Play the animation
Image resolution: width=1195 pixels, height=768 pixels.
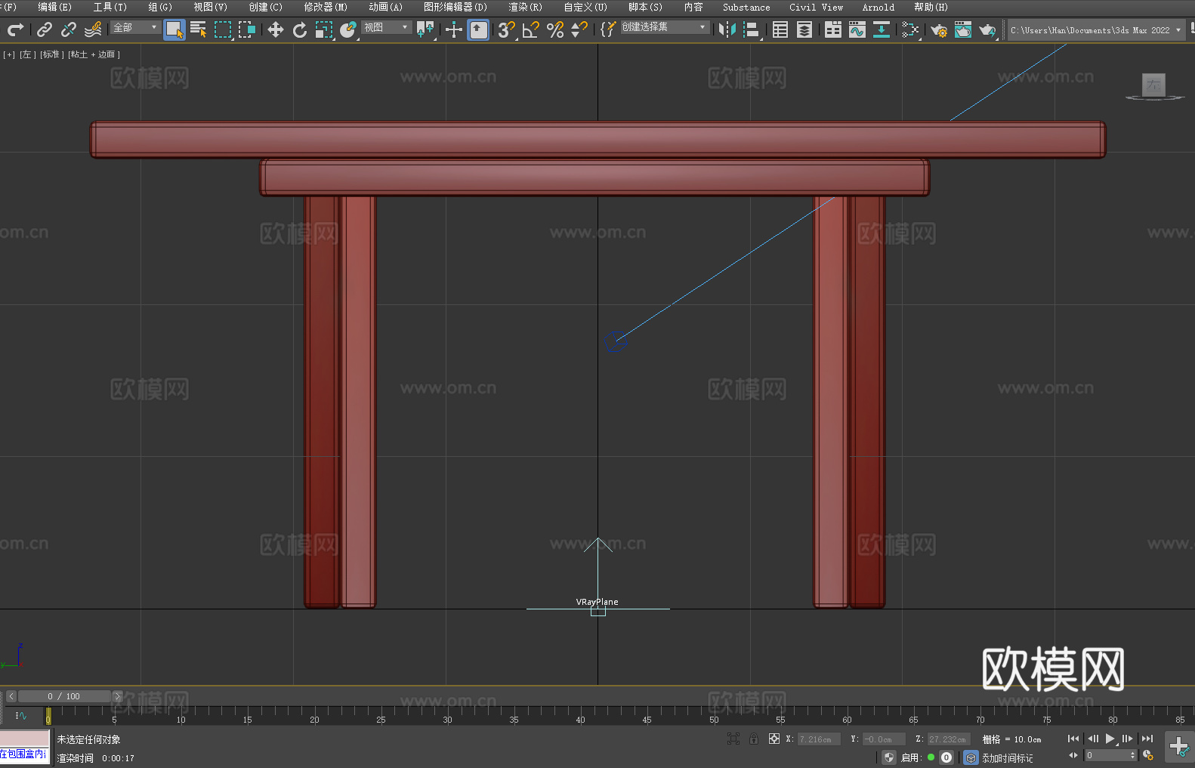click(x=1110, y=739)
